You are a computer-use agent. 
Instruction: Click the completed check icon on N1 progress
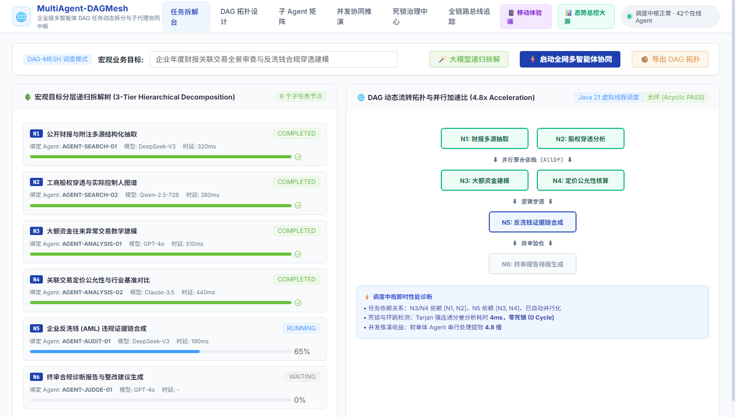tap(298, 157)
